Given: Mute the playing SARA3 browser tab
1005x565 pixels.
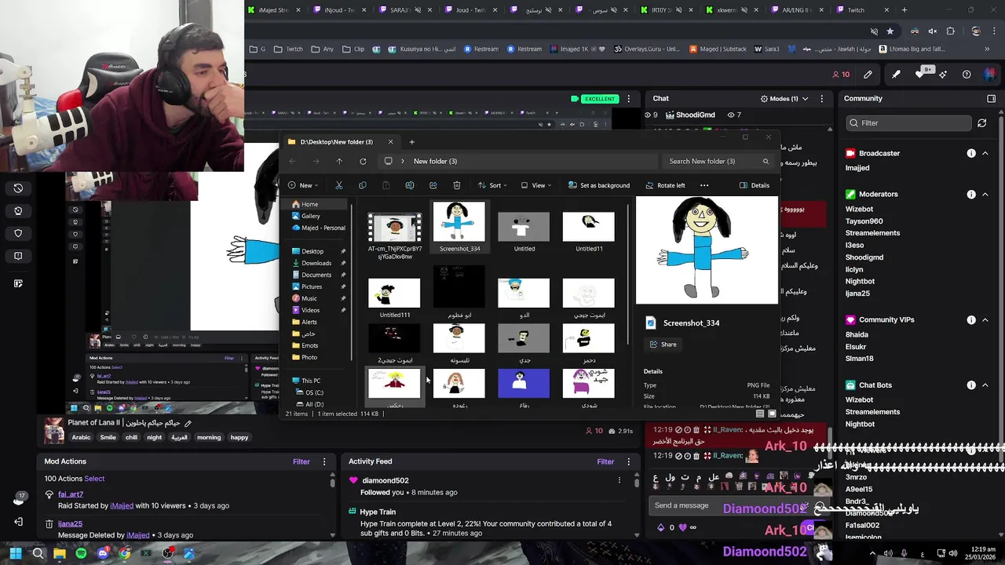Looking at the screenshot, I should [x=418, y=10].
